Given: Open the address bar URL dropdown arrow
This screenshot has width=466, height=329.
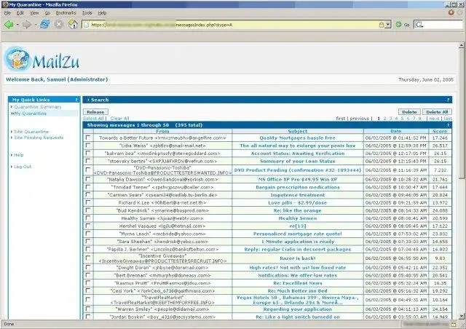Looking at the screenshot, I should coord(387,25).
